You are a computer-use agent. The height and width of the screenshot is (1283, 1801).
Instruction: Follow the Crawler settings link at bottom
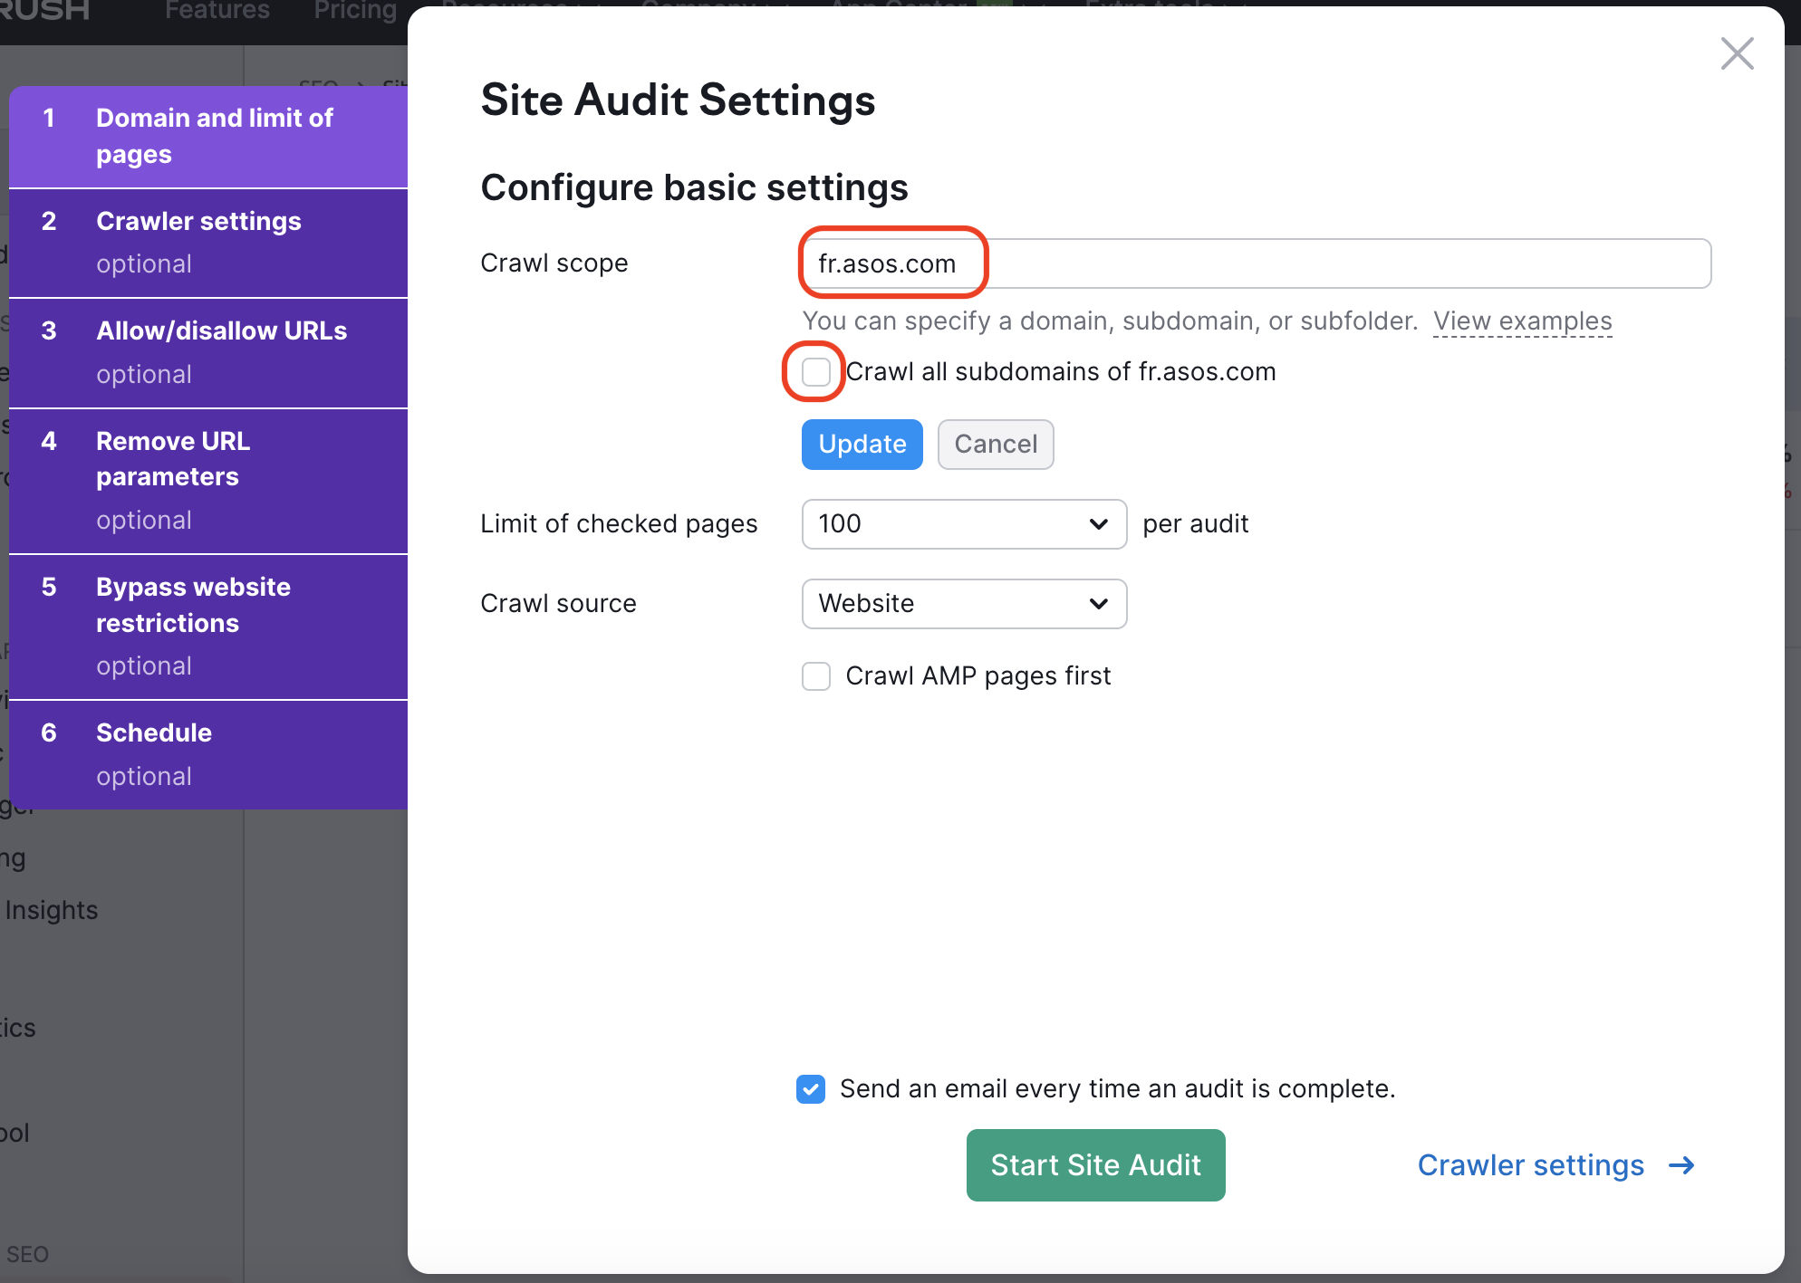(1530, 1165)
